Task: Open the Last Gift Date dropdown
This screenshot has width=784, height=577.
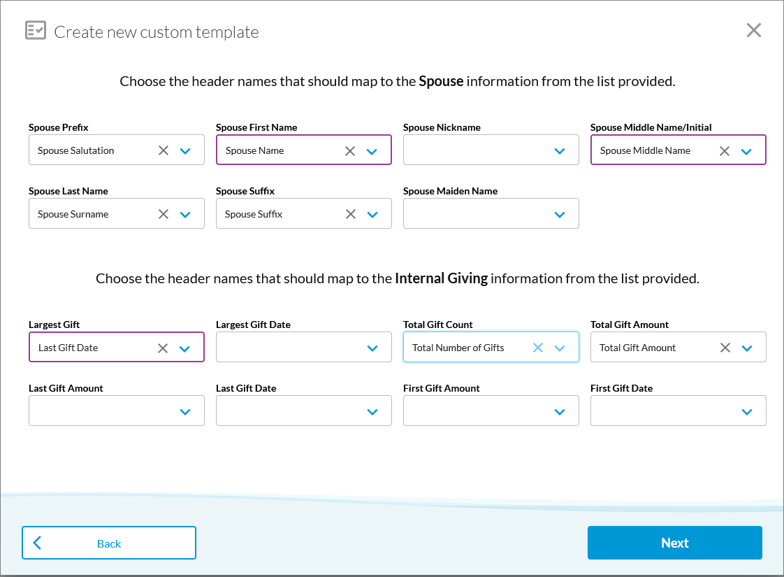Action: [x=372, y=411]
